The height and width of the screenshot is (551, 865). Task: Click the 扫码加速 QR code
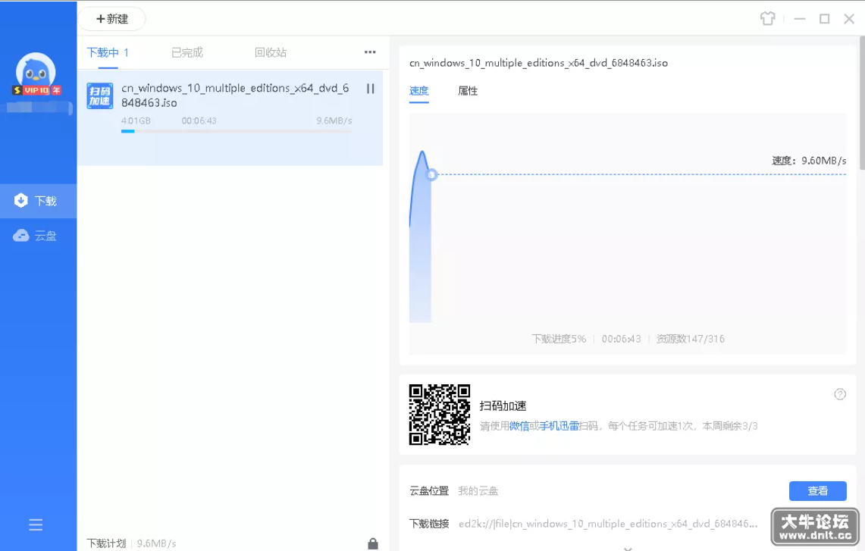pos(439,415)
